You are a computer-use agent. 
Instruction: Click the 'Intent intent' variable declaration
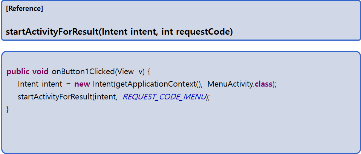tap(40, 84)
